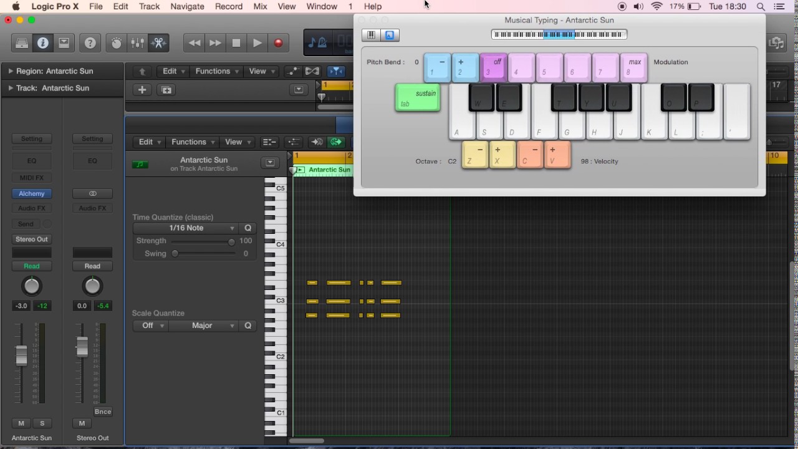Toggle sustain tab key in Musical Typing
Image resolution: width=798 pixels, height=449 pixels.
418,98
